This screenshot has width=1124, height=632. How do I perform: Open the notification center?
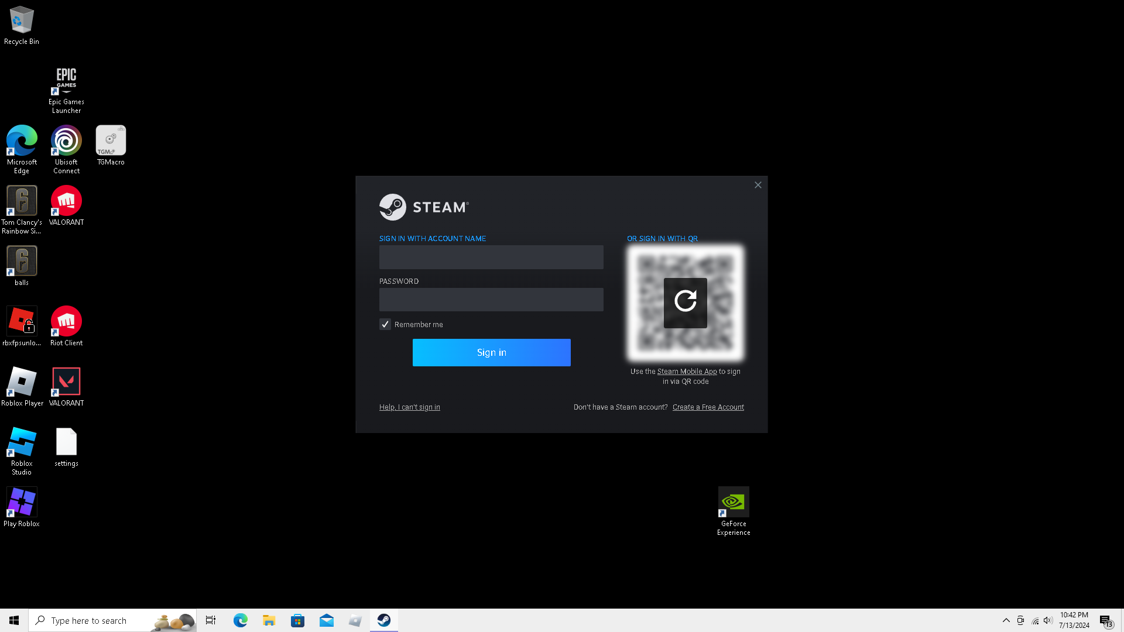pyautogui.click(x=1106, y=620)
